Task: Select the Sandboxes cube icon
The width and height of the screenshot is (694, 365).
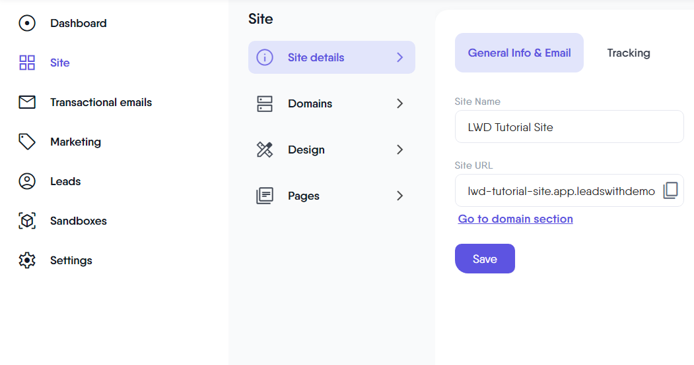Action: (x=27, y=221)
